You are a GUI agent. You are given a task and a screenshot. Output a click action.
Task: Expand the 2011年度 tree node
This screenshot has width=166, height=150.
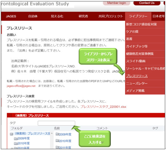pyautogui.click(x=12, y=148)
